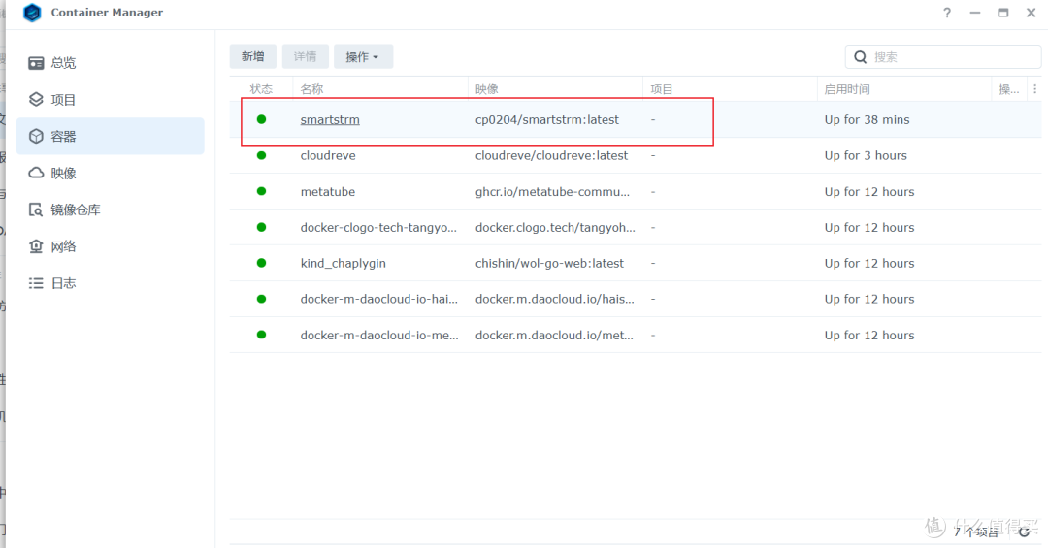Sort by the 启用时间 column header
The width and height of the screenshot is (1048, 548).
(x=904, y=89)
